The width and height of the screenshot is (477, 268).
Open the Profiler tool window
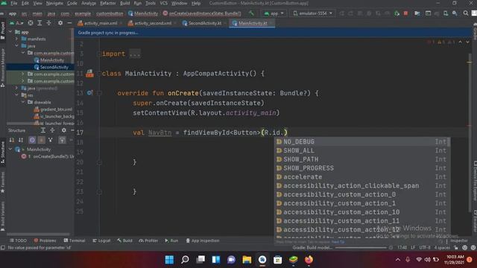coord(148,240)
